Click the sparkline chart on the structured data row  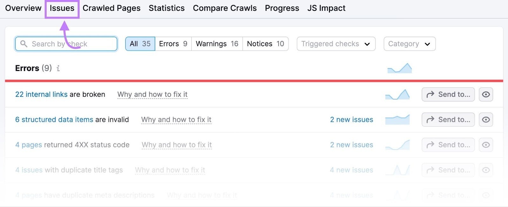[397, 120]
